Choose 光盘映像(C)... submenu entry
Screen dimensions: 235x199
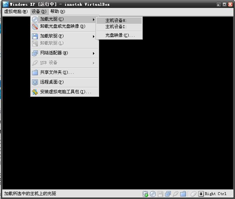click(x=119, y=35)
